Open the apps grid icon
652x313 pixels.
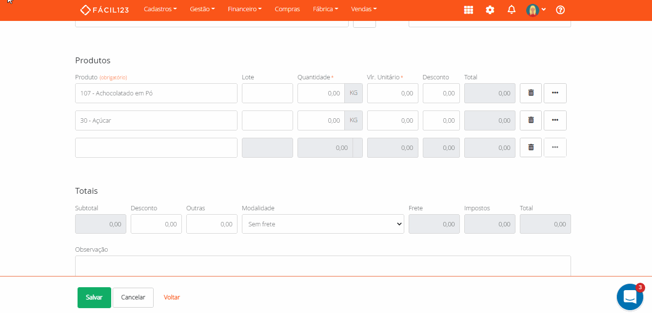[468, 10]
